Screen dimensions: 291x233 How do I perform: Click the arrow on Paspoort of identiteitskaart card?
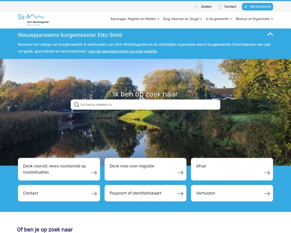tap(180, 194)
